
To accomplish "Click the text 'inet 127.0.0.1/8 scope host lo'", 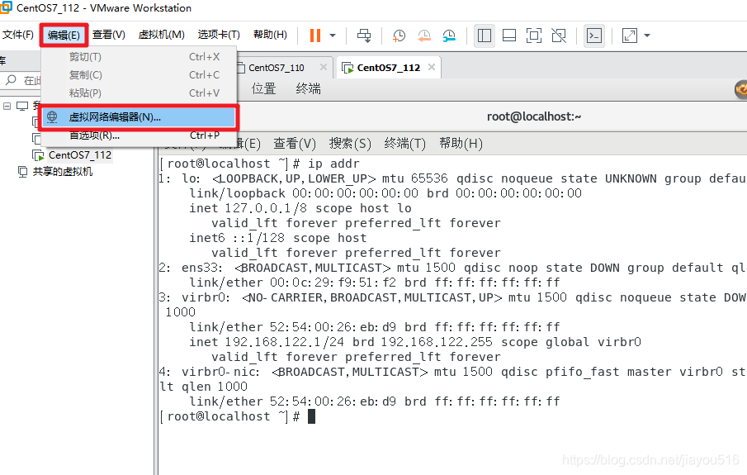I will click(300, 208).
